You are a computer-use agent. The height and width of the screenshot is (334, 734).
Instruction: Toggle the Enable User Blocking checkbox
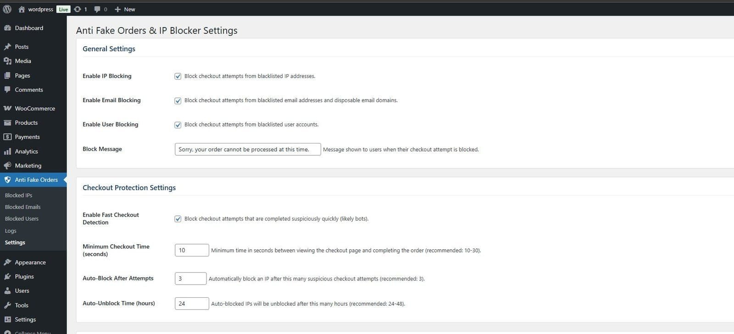178,125
